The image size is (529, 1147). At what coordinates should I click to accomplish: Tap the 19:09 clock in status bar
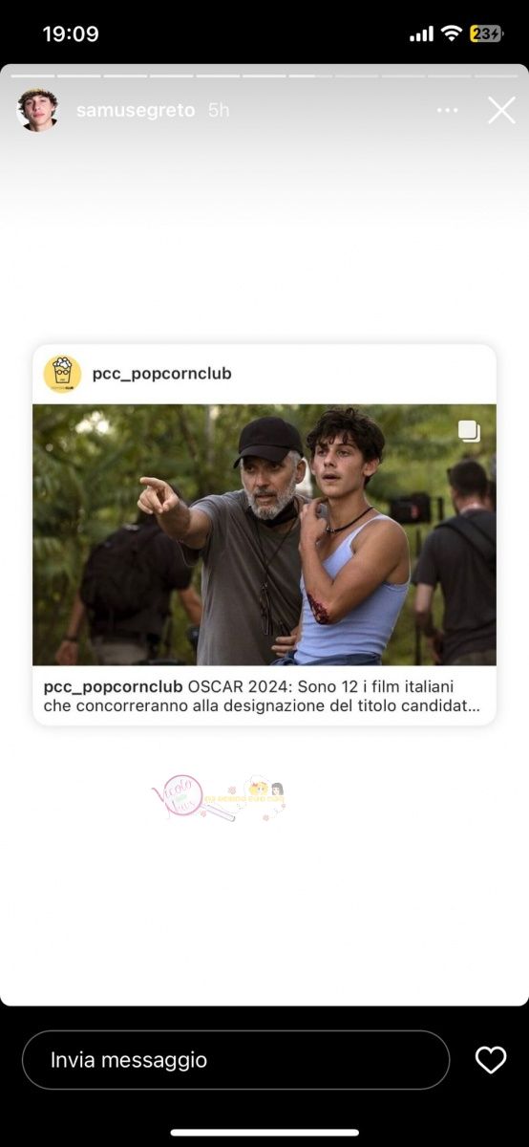coord(71,33)
